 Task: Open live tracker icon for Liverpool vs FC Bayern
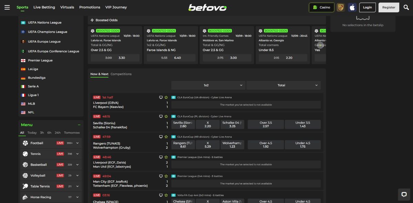(161, 97)
